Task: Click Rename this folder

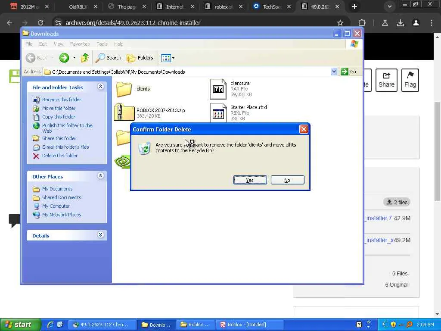Action: 61,100
